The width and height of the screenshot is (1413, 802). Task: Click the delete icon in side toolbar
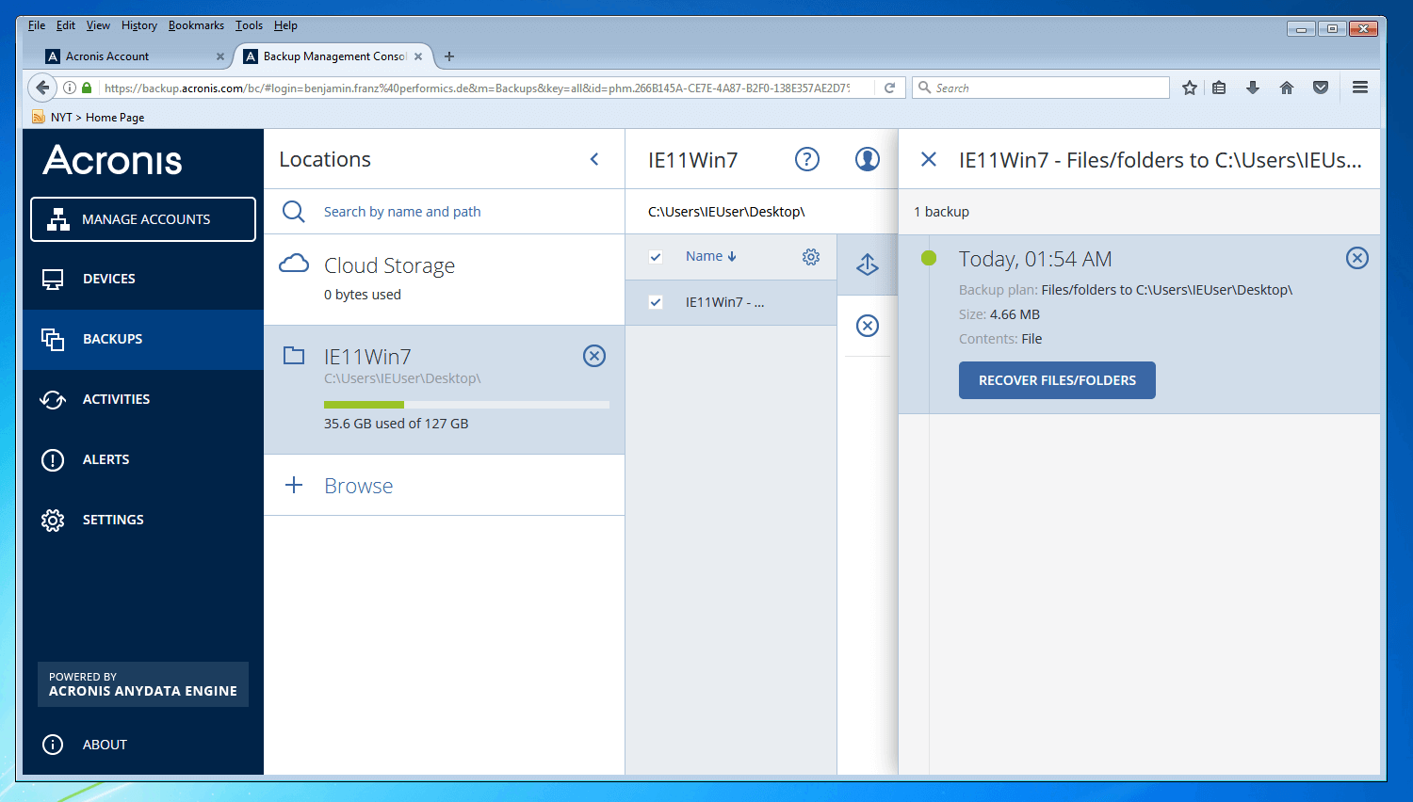click(x=867, y=326)
